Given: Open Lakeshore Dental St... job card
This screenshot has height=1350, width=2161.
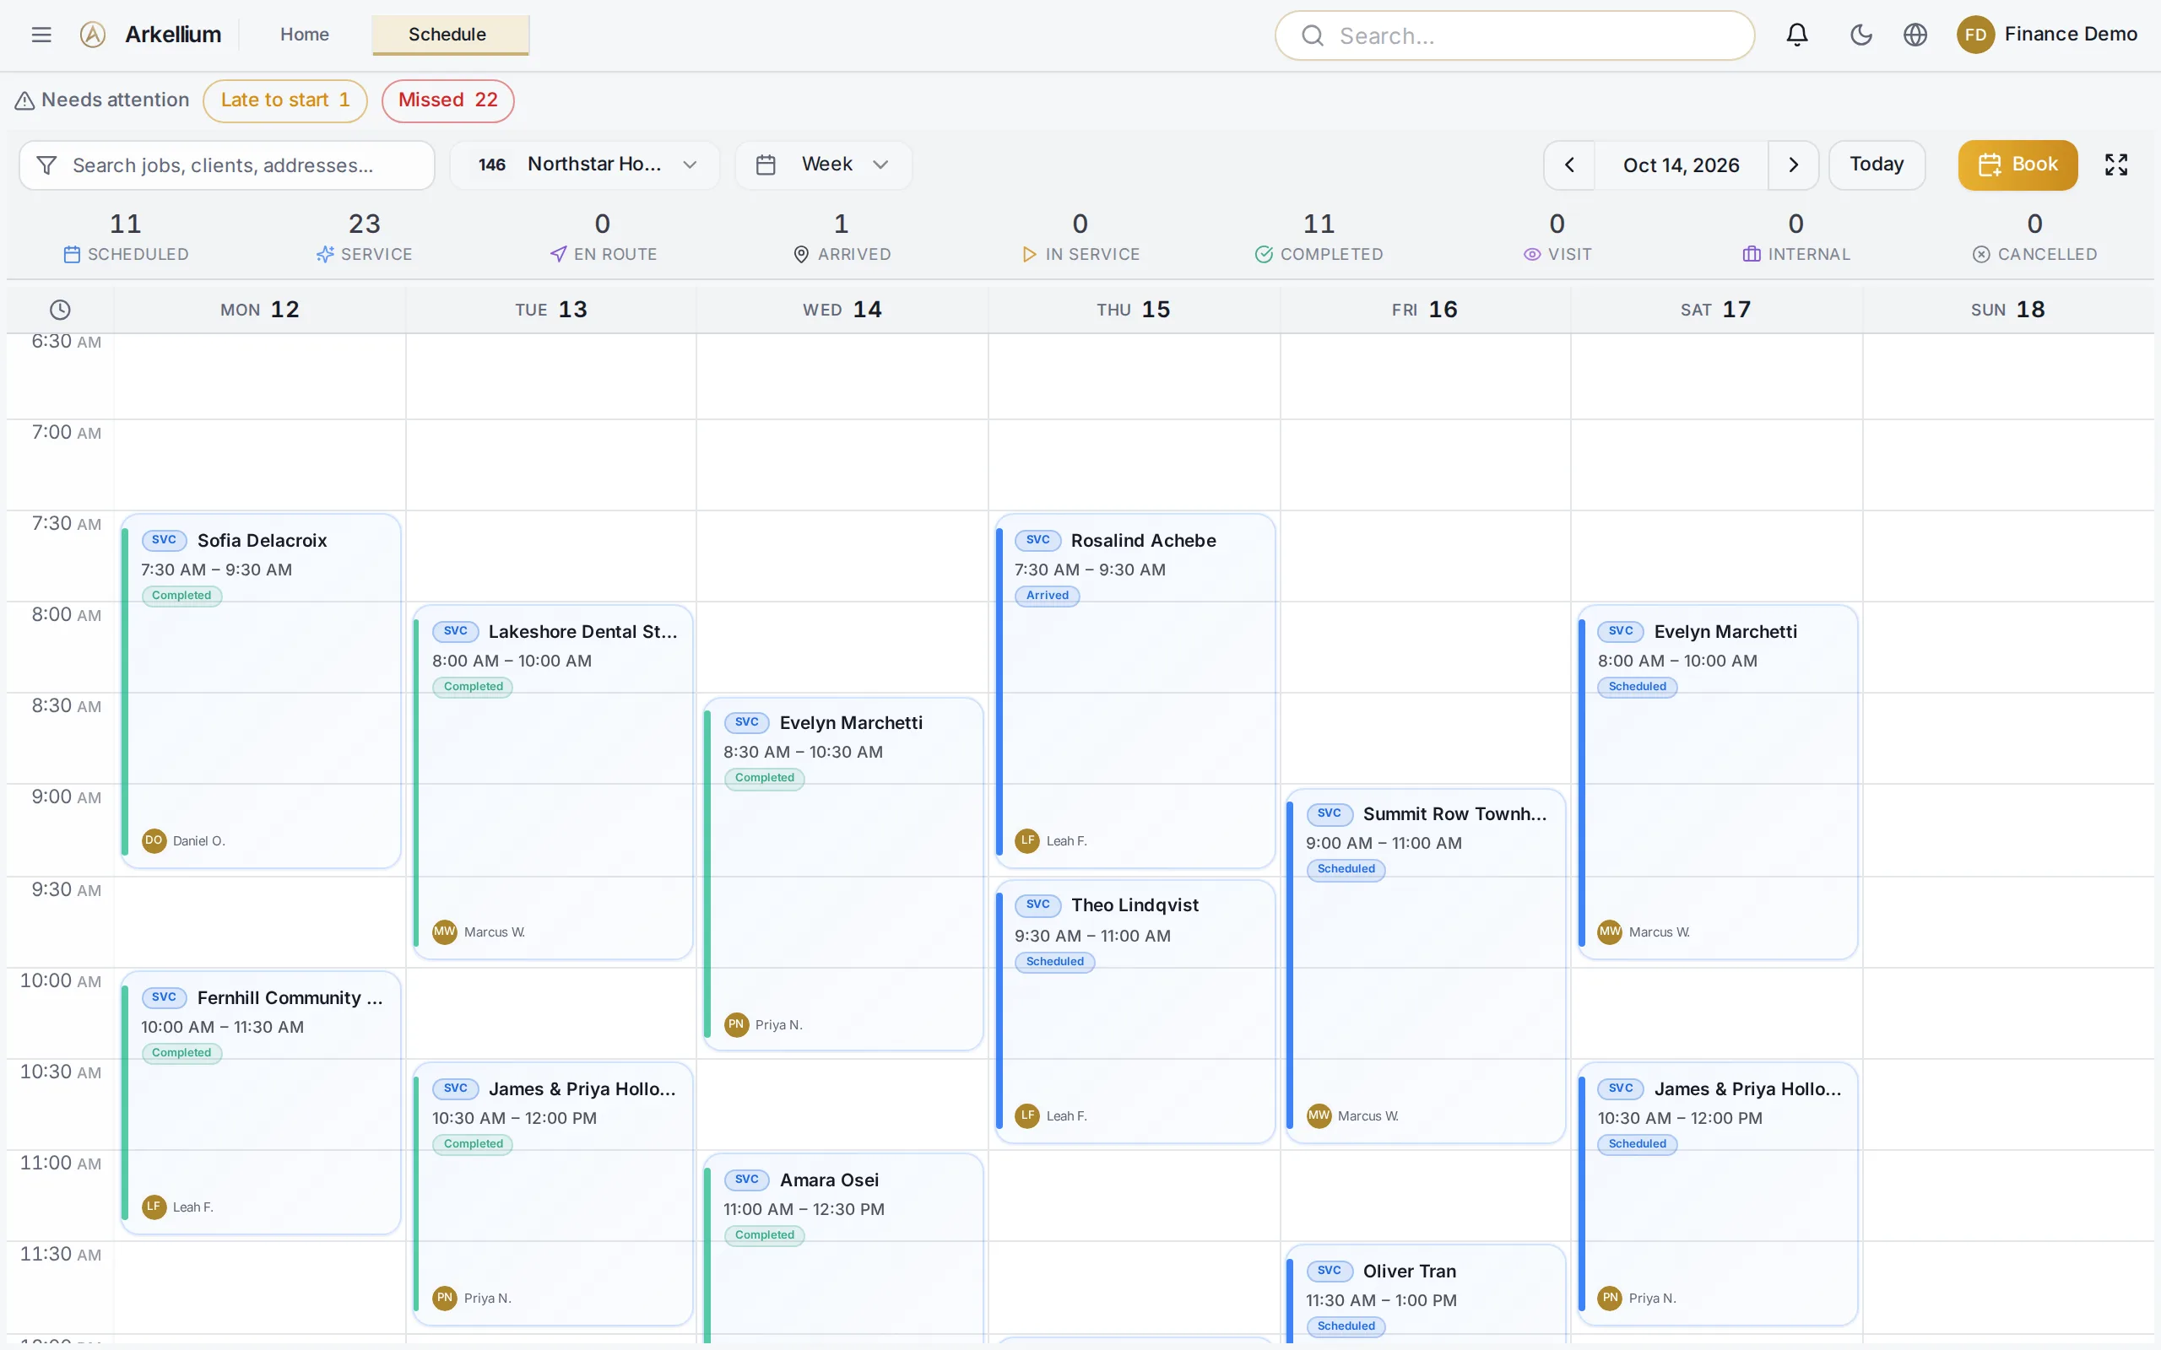Looking at the screenshot, I should coord(553,782).
